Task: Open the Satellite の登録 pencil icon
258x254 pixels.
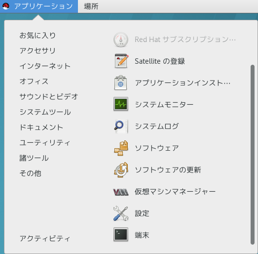Action: pyautogui.click(x=121, y=61)
